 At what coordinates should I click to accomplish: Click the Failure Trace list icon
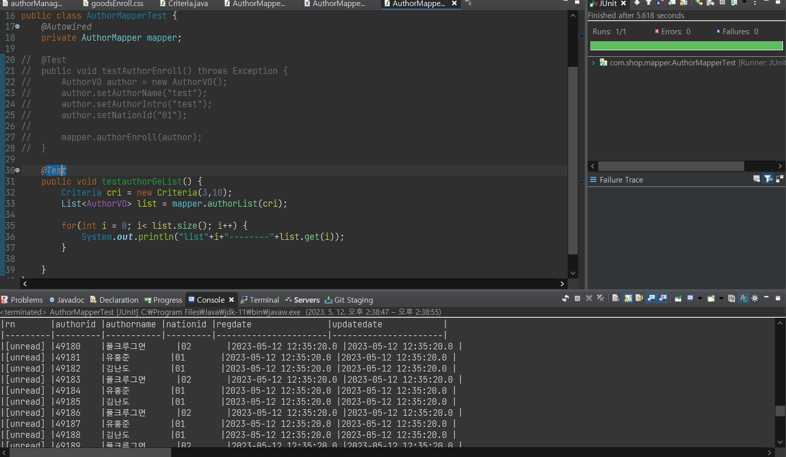593,179
